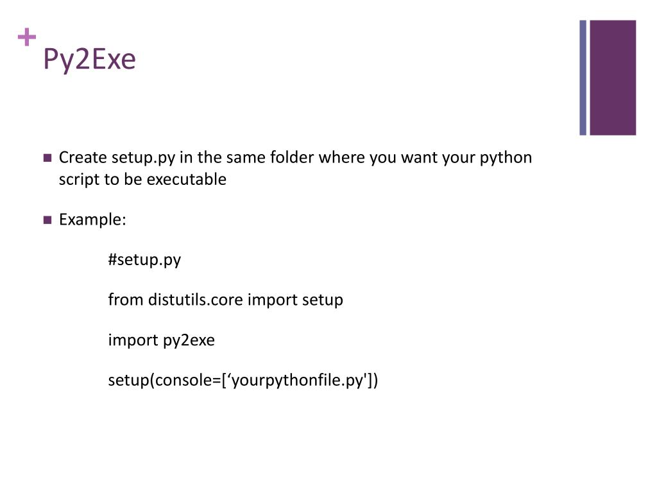Click 'from distutils.core import setup' line
Image resolution: width=657 pixels, height=493 pixels.
coord(225,300)
